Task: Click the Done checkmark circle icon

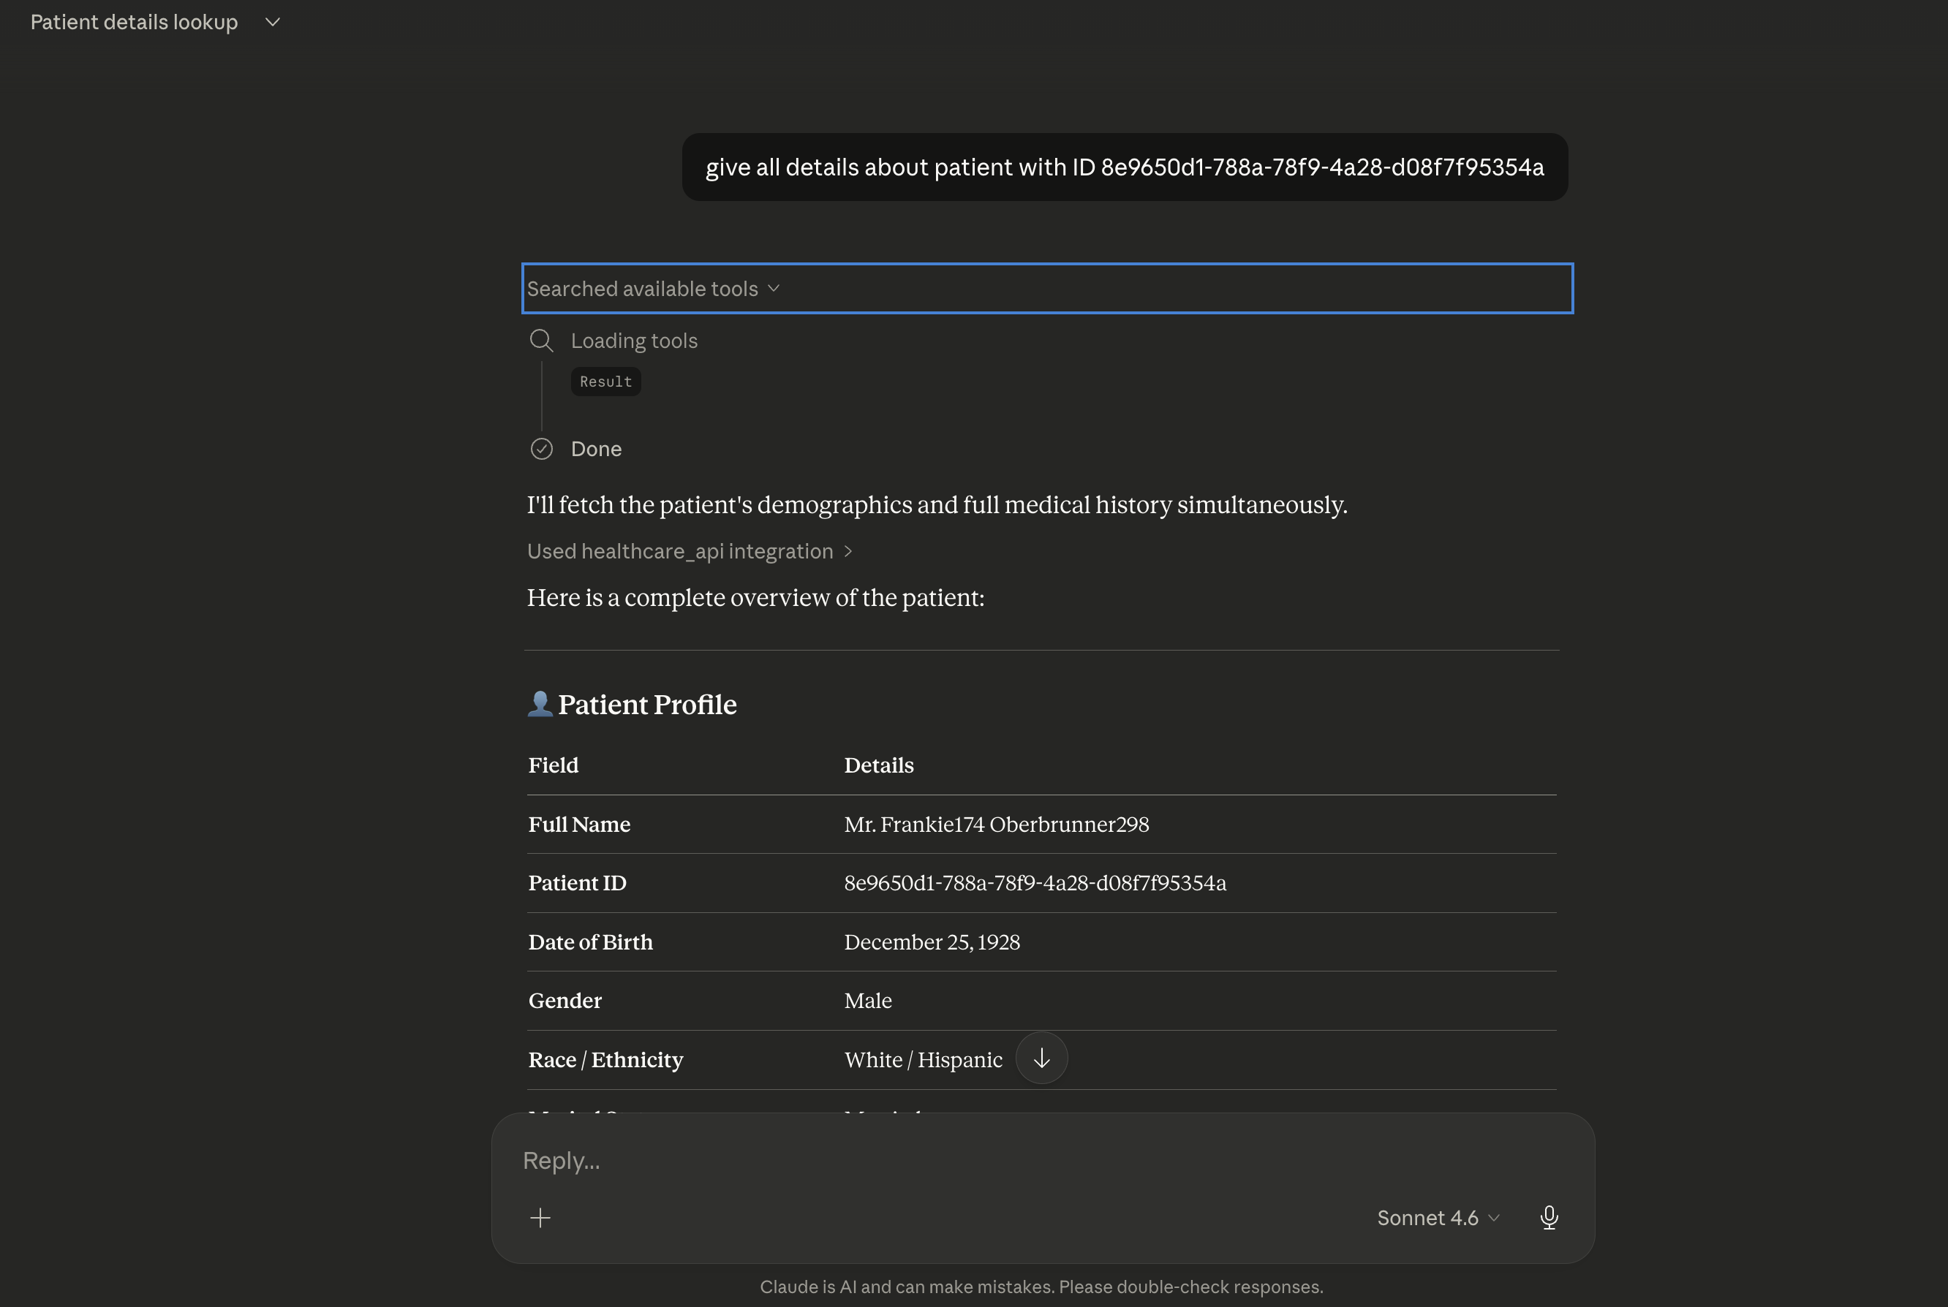Action: pos(541,450)
